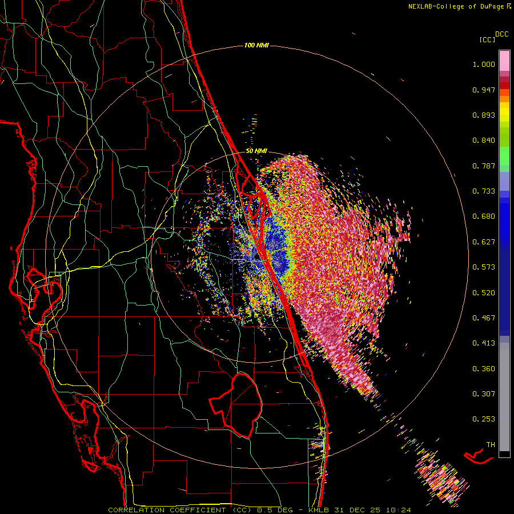Click the 0.360 scale value
Screen dimensions: 514x514
[484, 369]
